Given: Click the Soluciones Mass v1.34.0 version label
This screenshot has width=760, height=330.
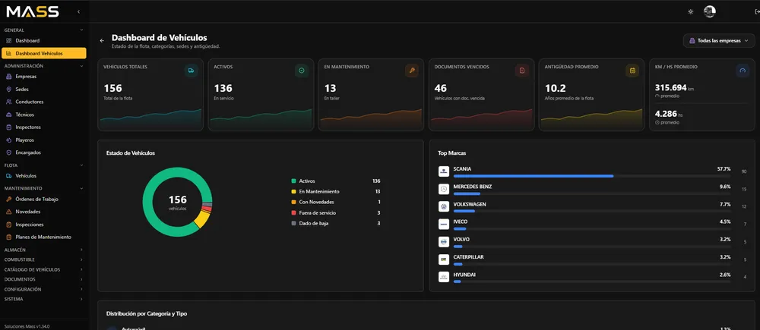Looking at the screenshot, I should point(27,326).
